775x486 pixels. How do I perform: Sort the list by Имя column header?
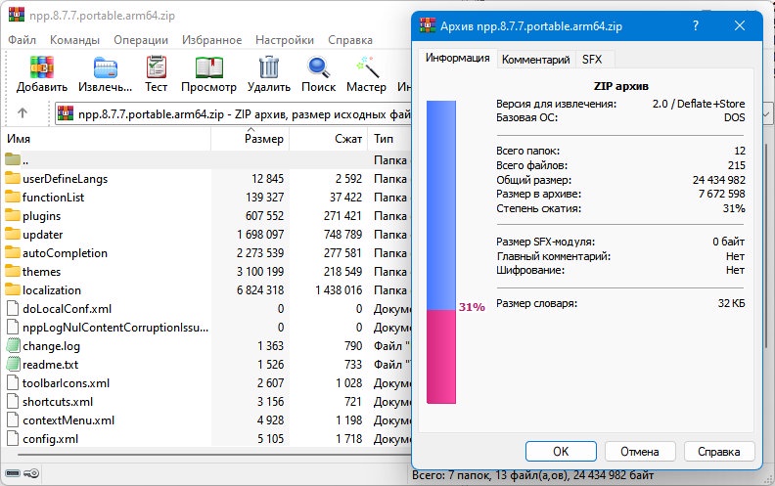pos(107,139)
